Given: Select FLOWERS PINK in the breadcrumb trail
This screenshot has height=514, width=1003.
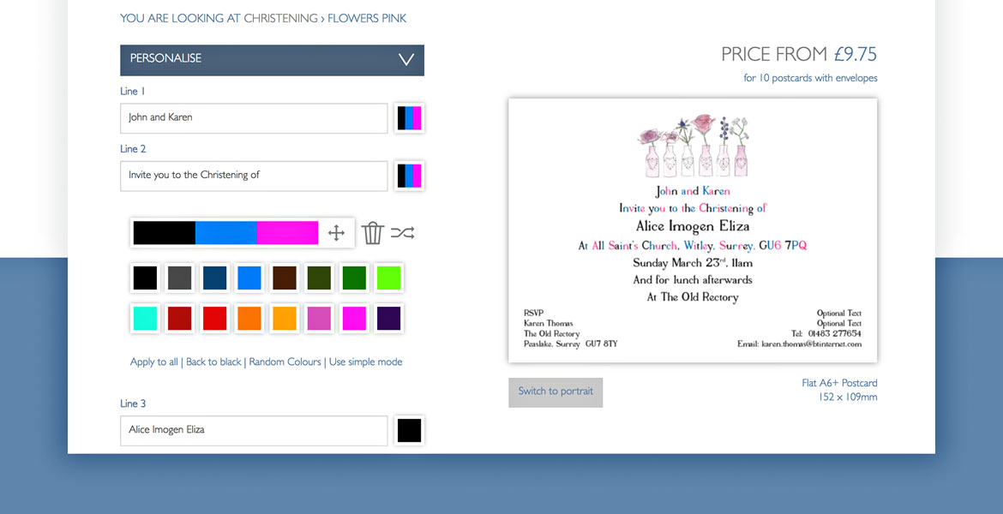Looking at the screenshot, I should pos(367,18).
